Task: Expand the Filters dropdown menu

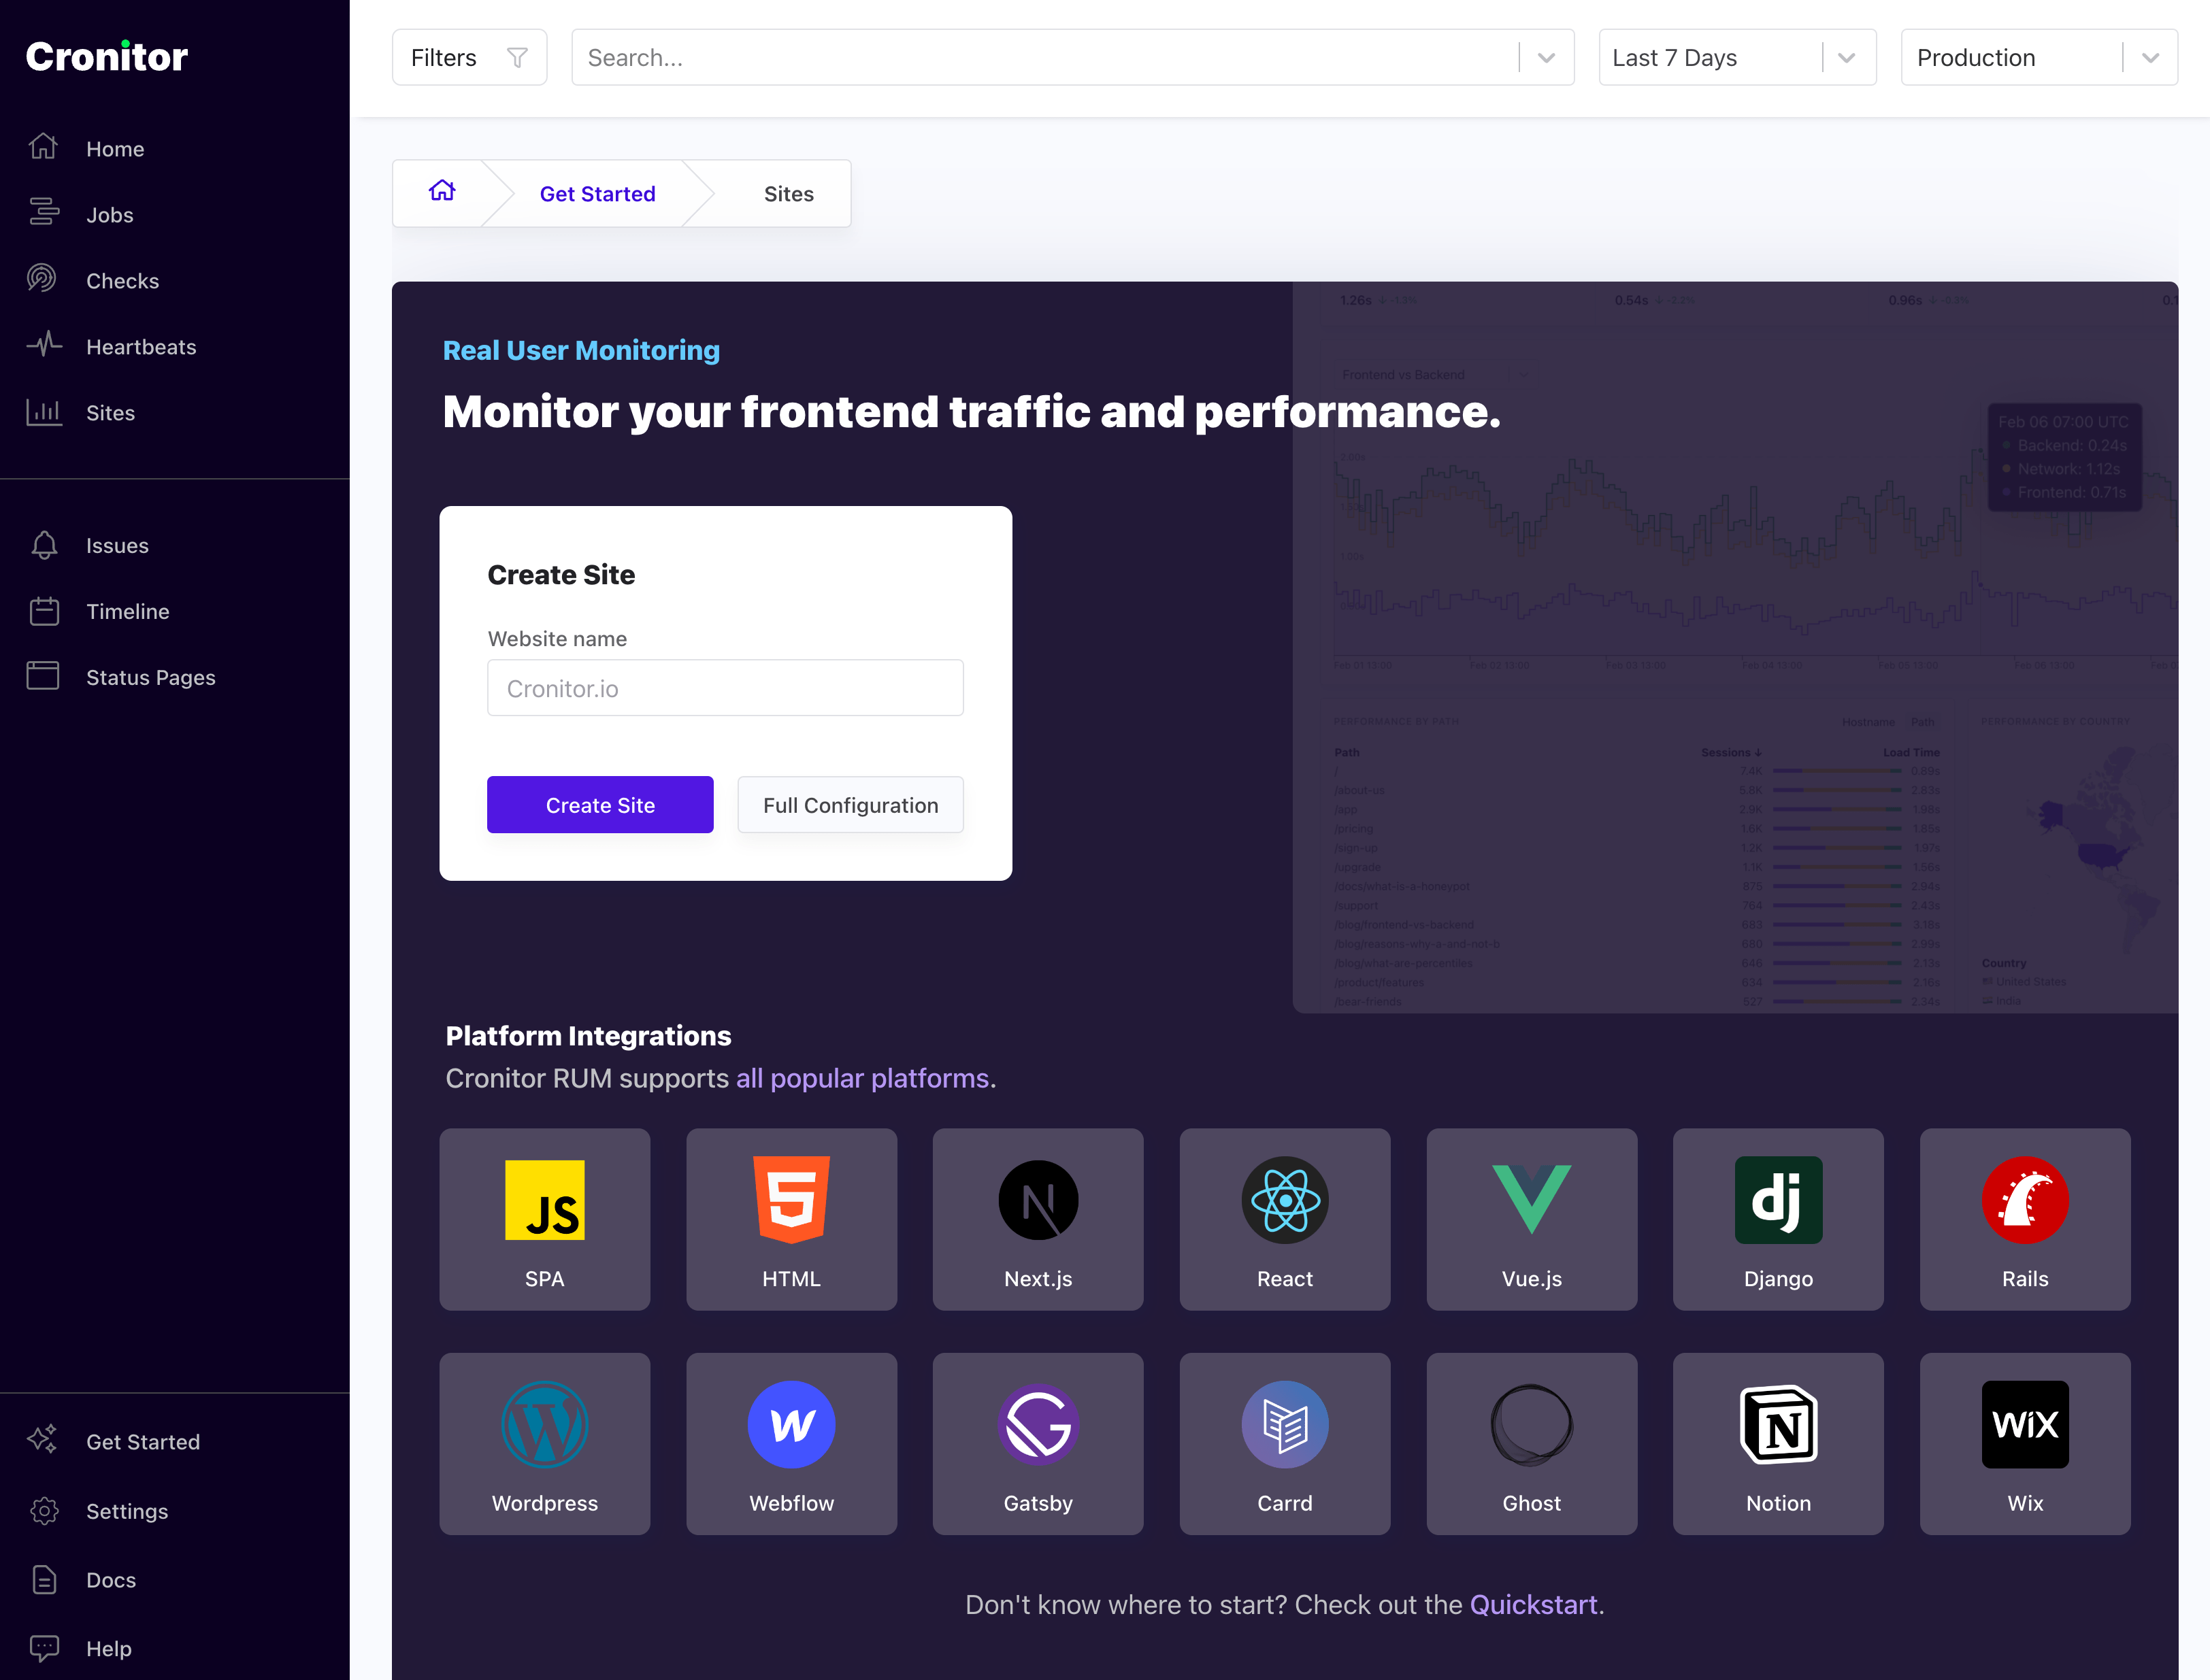Action: [x=466, y=56]
